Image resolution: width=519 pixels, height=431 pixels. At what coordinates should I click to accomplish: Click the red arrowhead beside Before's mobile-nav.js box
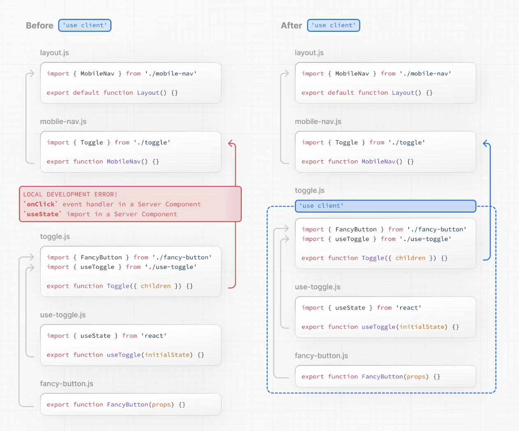point(232,143)
